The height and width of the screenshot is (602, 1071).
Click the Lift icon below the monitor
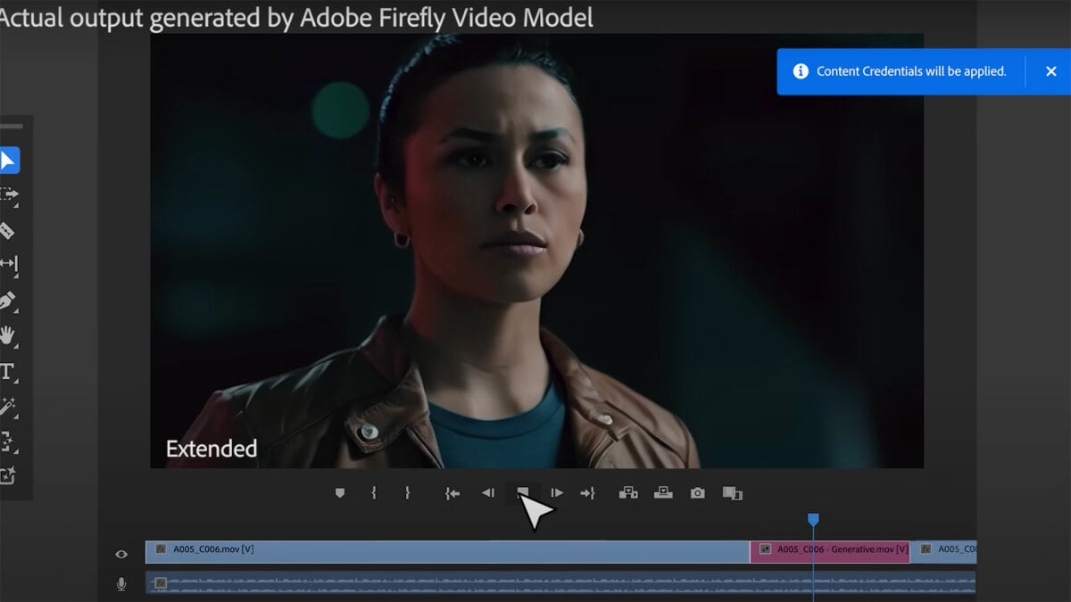pyautogui.click(x=629, y=491)
